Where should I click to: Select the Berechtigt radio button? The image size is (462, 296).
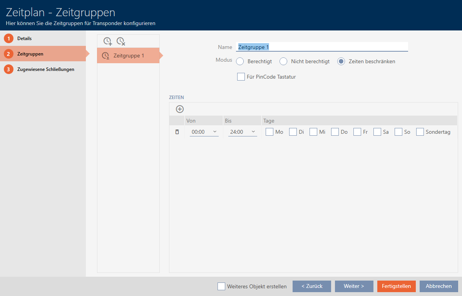tap(240, 61)
